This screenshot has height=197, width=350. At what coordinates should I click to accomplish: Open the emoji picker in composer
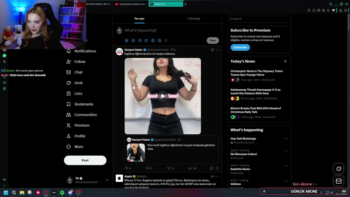(153, 40)
